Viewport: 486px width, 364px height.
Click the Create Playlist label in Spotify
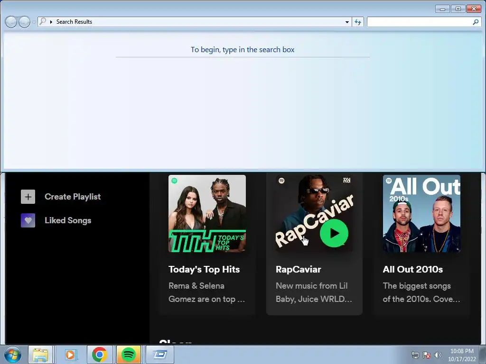coord(73,197)
